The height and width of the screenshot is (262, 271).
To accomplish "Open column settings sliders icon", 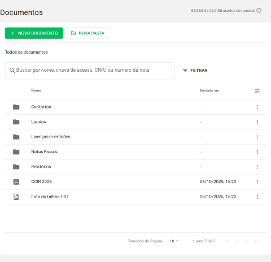I will (257, 91).
